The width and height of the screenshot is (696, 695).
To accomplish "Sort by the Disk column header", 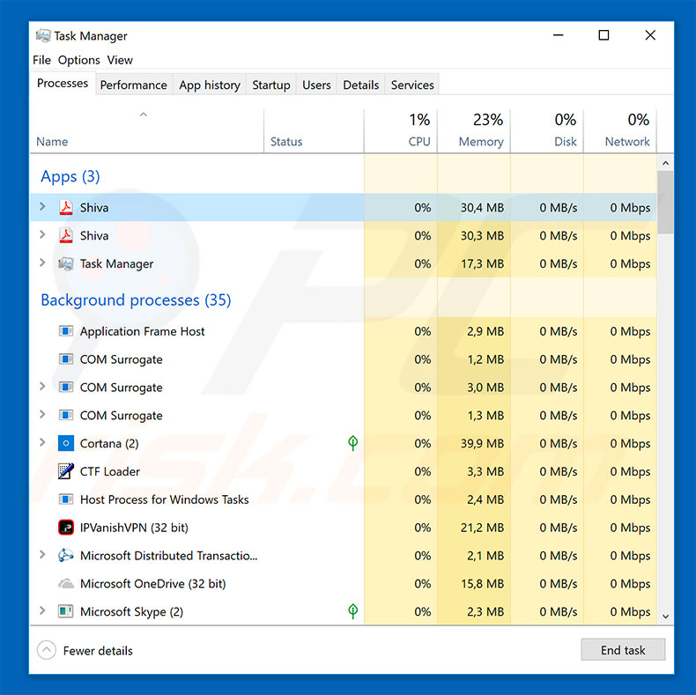I will coord(547,131).
